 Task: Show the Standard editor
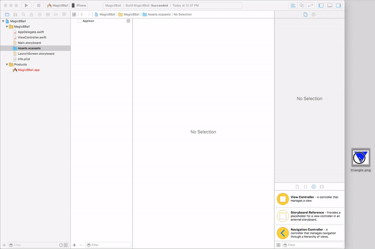click(293, 5)
